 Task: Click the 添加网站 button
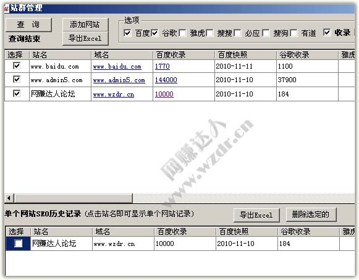pyautogui.click(x=85, y=25)
